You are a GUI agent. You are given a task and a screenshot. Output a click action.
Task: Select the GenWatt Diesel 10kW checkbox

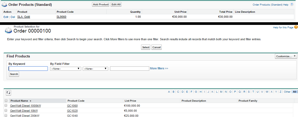click(x=6, y=111)
